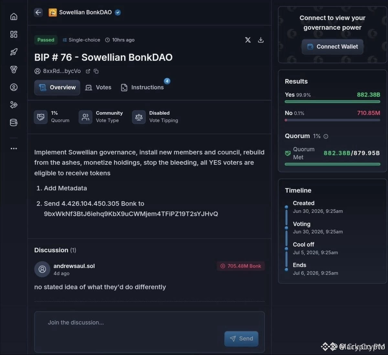Click the 10hrs ago timestamp
Image resolution: width=388 pixels, height=355 pixels.
(x=120, y=40)
